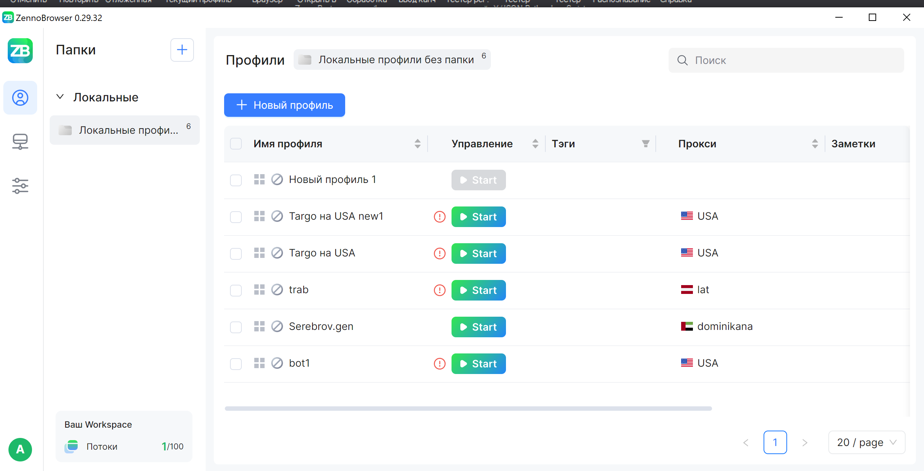
Task: Click the user avatar A icon
Action: 20,449
